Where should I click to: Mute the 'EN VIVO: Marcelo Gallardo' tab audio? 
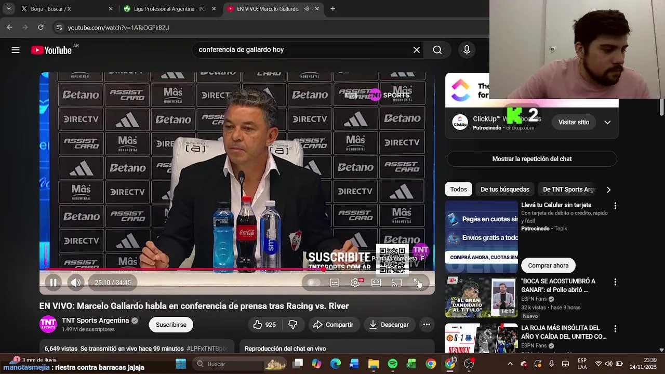[306, 9]
